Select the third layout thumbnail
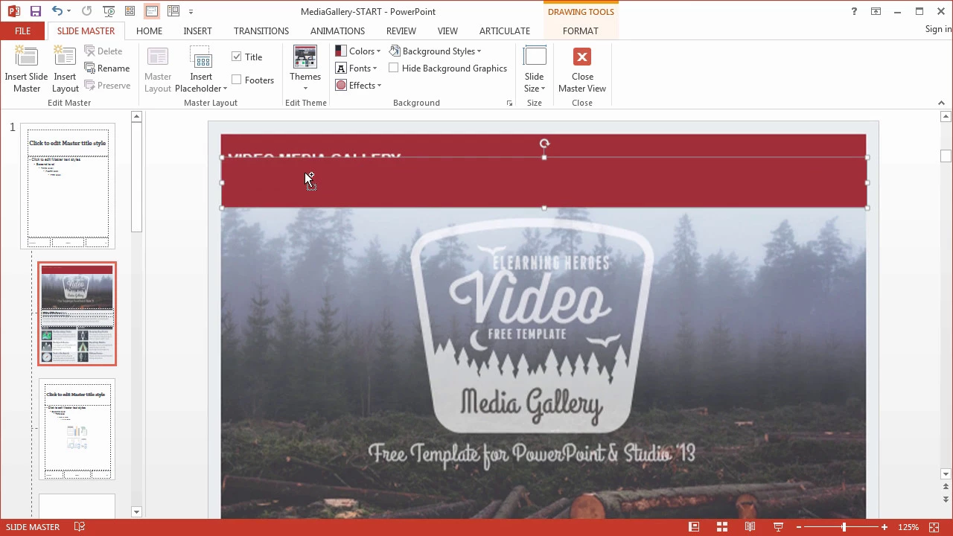The width and height of the screenshot is (953, 536). 77,429
